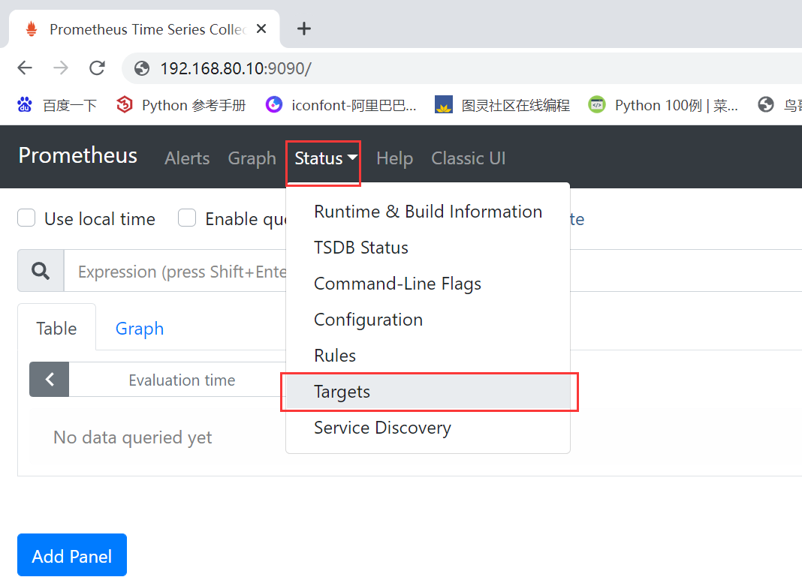Close the Prometheus Time Series tab
Viewport: 802px width, 583px height.
click(x=261, y=29)
